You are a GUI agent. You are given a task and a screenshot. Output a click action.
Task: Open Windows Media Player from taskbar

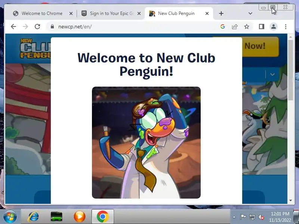tap(80, 217)
